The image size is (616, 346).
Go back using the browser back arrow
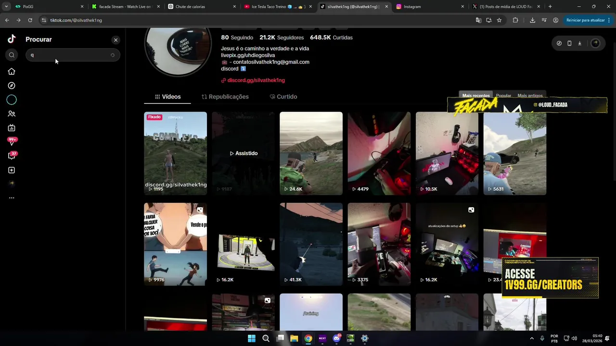pos(7,20)
